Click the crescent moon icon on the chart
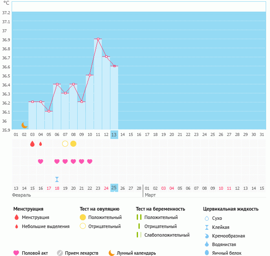The image size is (270, 256). 25,125
